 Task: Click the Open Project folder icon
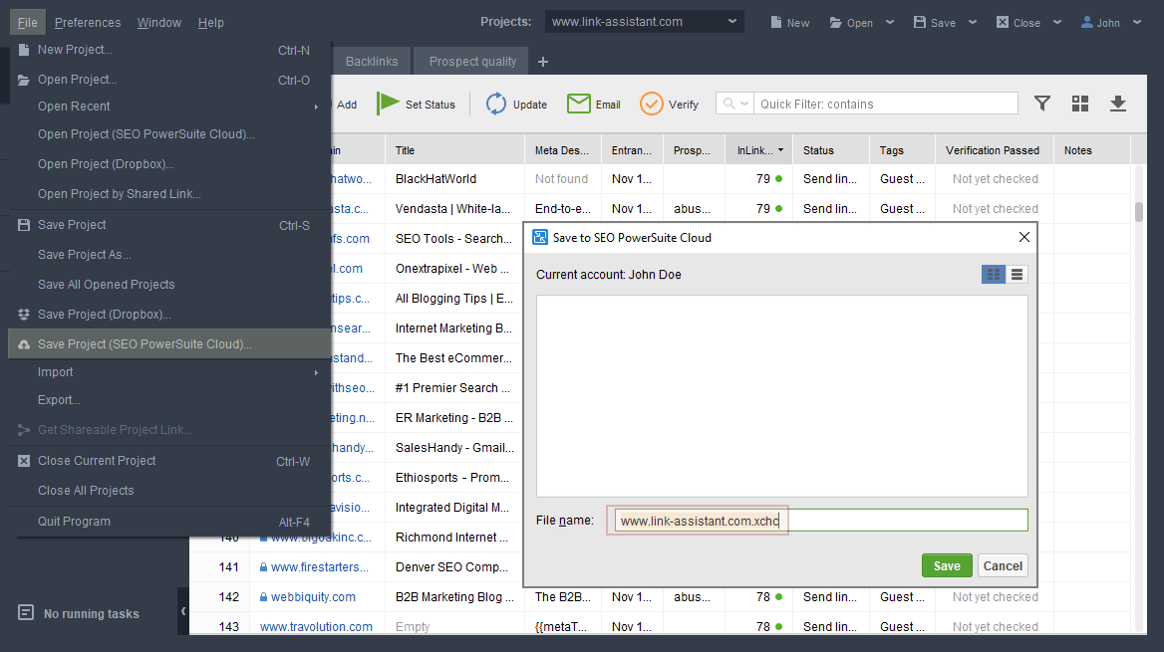coord(24,80)
